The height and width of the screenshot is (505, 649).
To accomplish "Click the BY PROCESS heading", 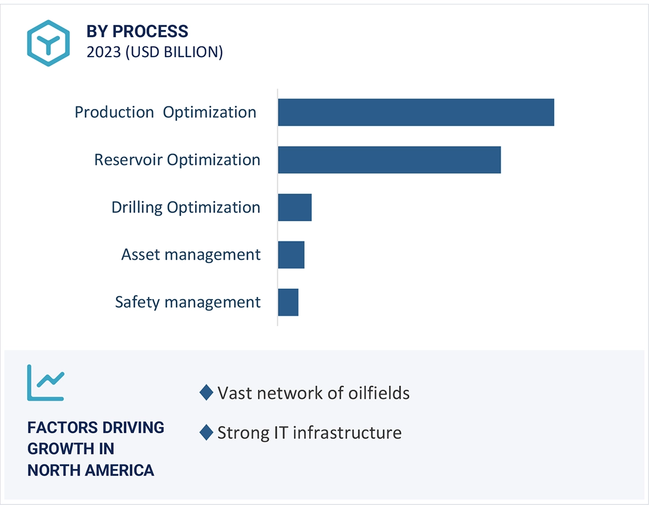I will (x=137, y=31).
